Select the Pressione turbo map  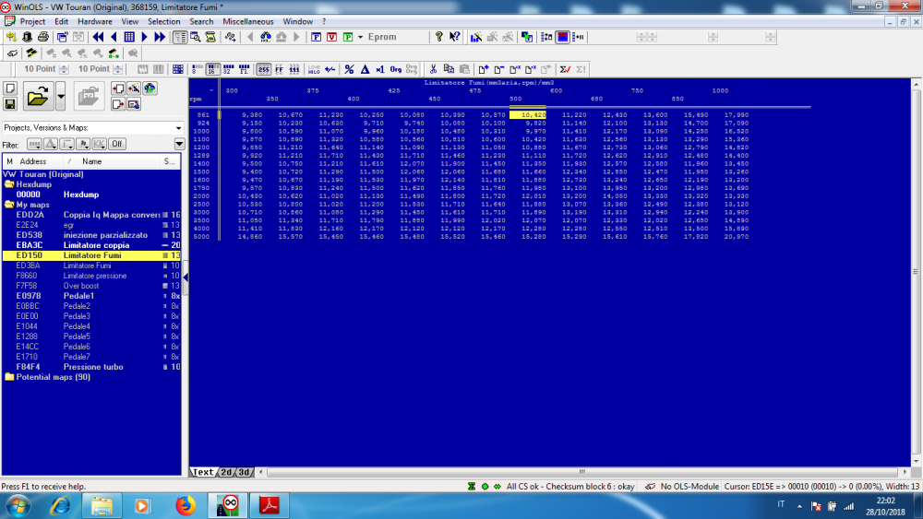tap(91, 367)
